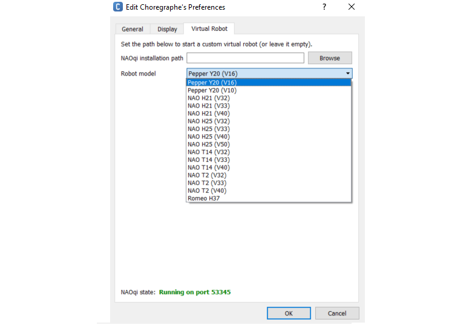The height and width of the screenshot is (325, 472).
Task: Select NAO T14 (V40) robot model
Action: tap(269, 167)
